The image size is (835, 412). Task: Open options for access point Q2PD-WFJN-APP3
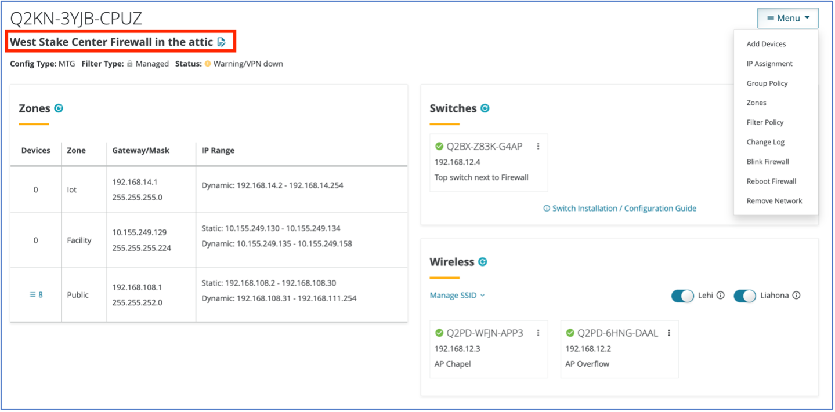pos(538,333)
